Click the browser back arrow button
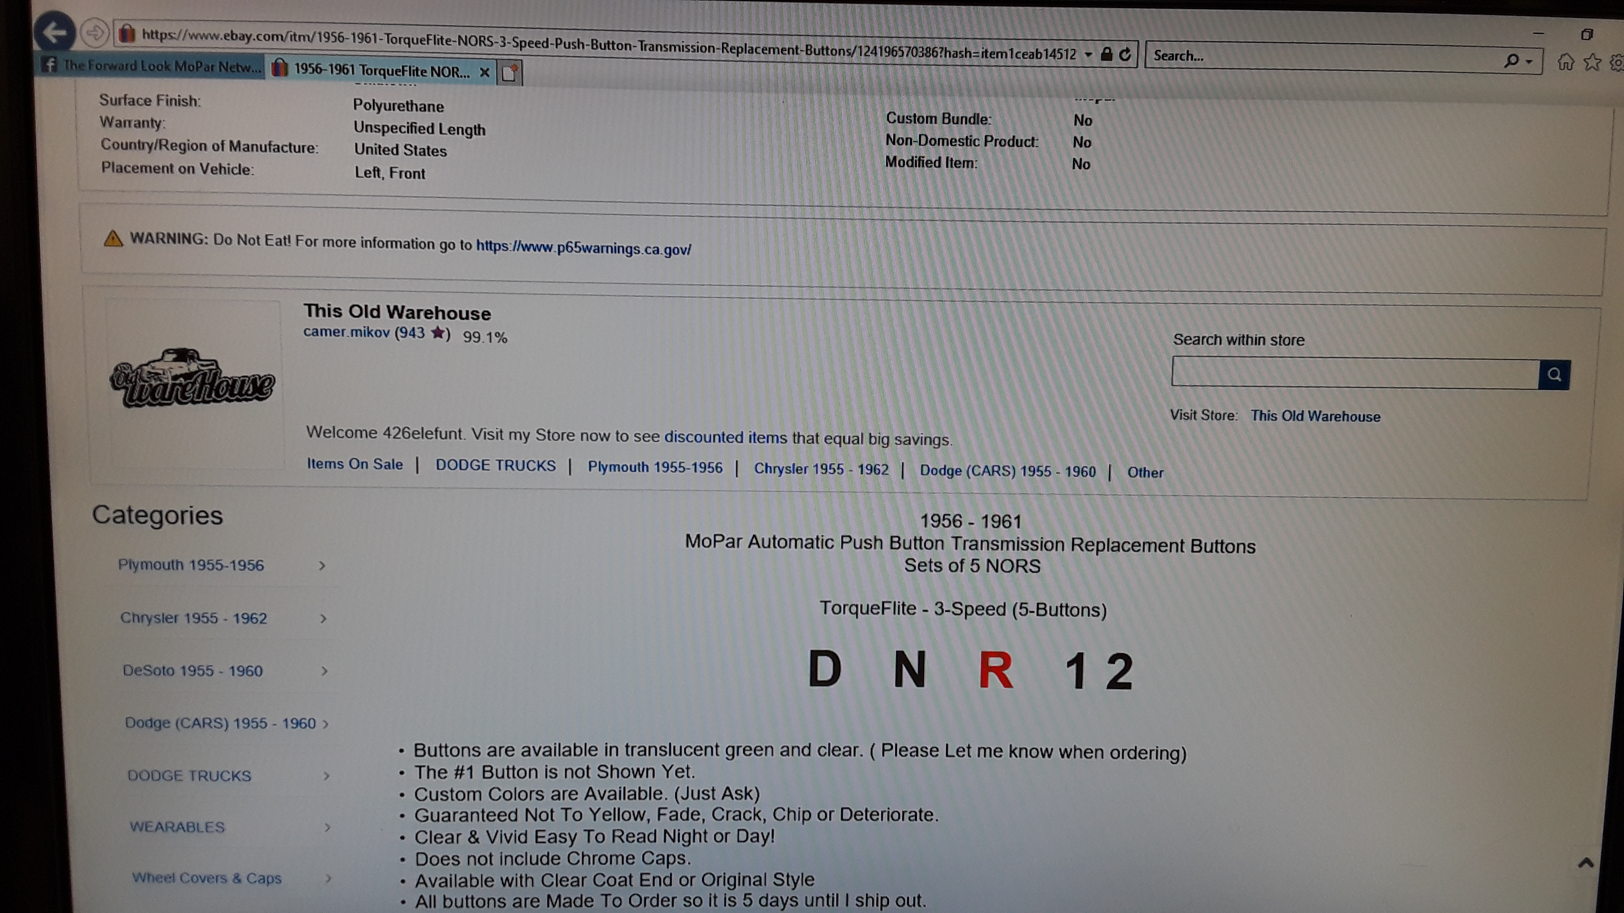Screen dimensions: 1624x913 56,31
